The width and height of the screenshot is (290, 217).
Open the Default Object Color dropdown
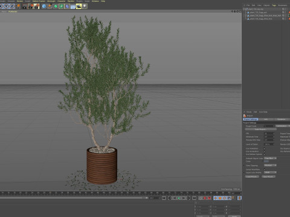[x=270, y=159]
